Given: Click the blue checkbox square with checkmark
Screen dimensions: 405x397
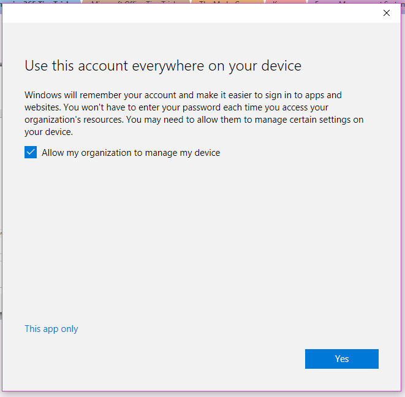Looking at the screenshot, I should coord(31,153).
